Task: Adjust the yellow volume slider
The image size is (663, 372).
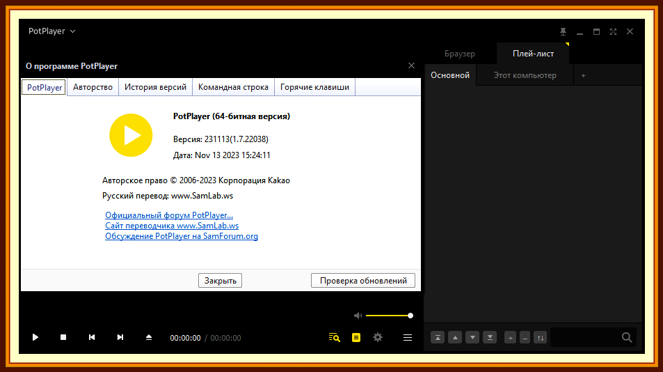Action: point(388,316)
